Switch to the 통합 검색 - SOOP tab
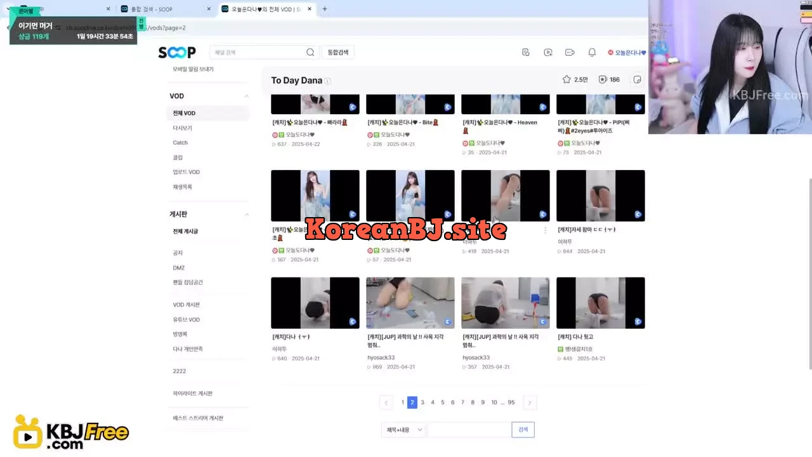This screenshot has width=812, height=457. 165,9
